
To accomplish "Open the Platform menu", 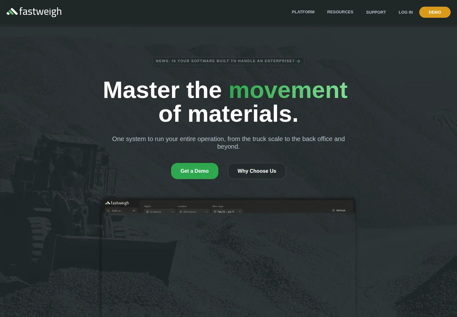I will (303, 12).
